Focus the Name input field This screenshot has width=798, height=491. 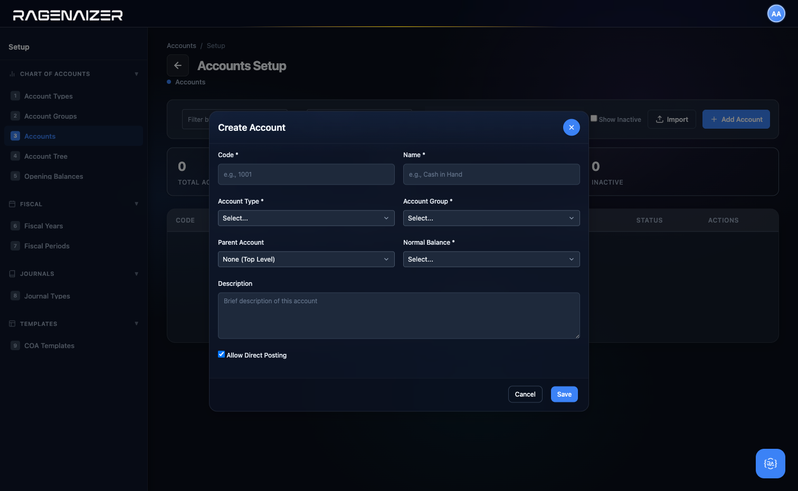click(x=491, y=175)
